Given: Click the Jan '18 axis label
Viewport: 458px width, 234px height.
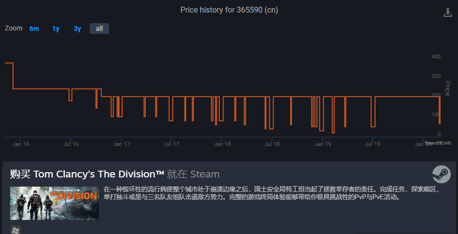Looking at the screenshot, I should [x=222, y=144].
